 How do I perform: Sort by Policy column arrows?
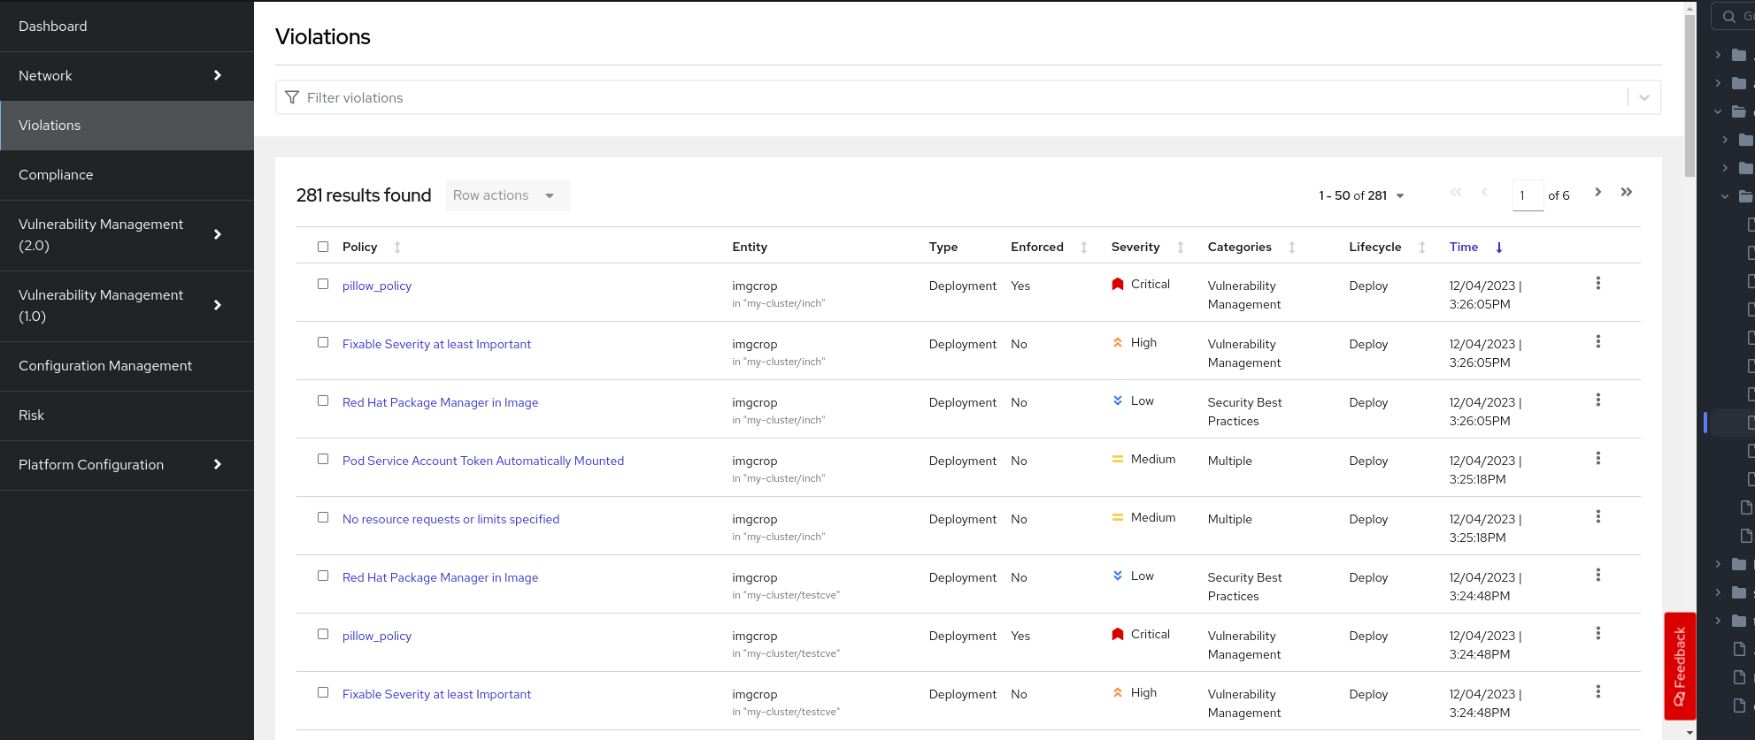pyautogui.click(x=397, y=248)
